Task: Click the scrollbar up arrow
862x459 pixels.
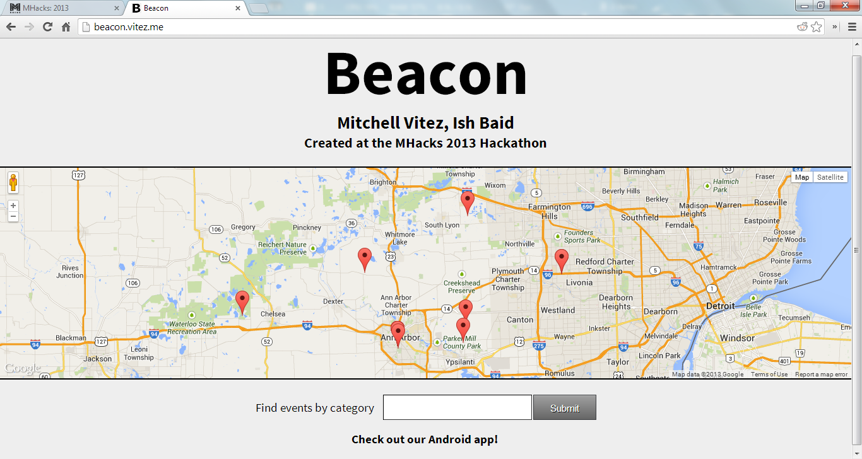Action: 856,45
